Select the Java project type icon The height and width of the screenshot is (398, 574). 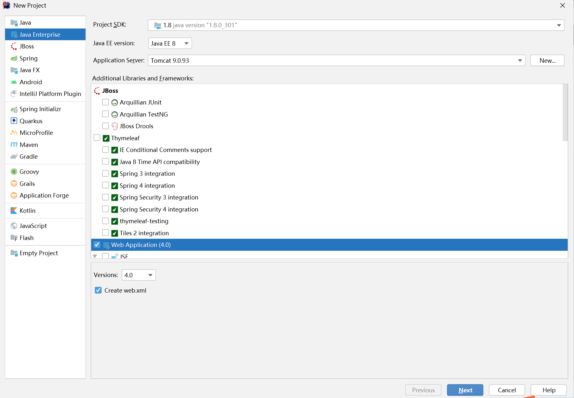pyautogui.click(x=14, y=22)
